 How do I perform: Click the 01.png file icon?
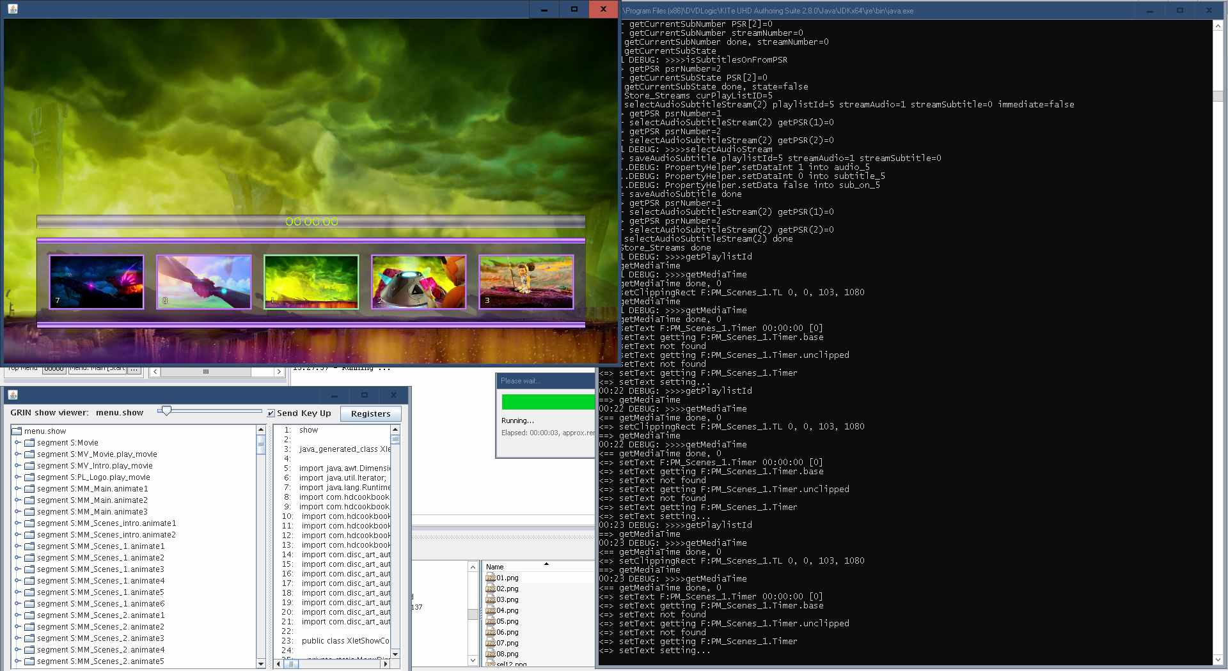(491, 578)
